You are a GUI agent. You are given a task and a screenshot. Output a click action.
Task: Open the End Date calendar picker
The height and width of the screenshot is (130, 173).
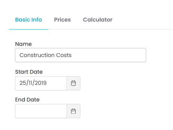pyautogui.click(x=73, y=111)
